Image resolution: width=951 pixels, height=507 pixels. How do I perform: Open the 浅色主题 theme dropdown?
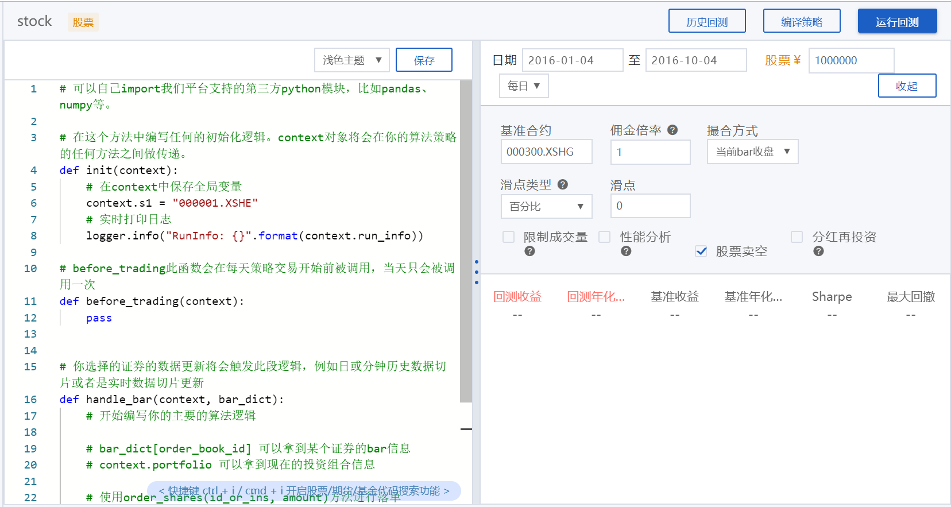coord(351,60)
